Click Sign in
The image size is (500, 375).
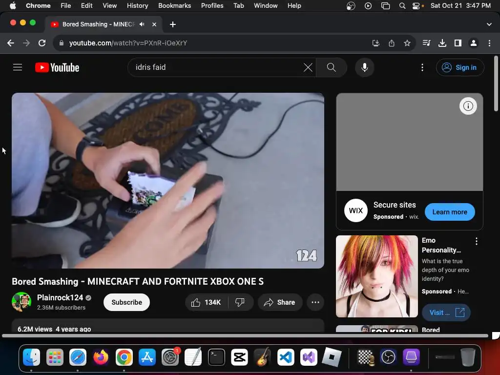460,67
